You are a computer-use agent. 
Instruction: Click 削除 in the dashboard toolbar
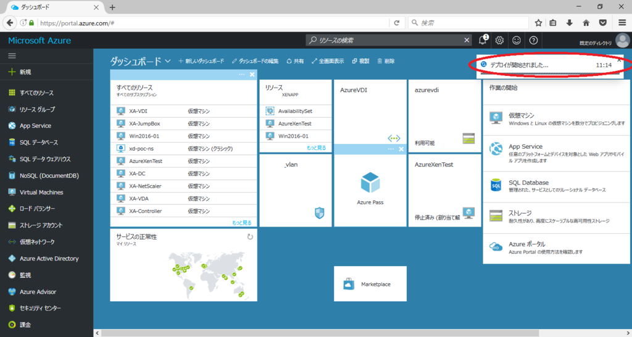click(386, 61)
